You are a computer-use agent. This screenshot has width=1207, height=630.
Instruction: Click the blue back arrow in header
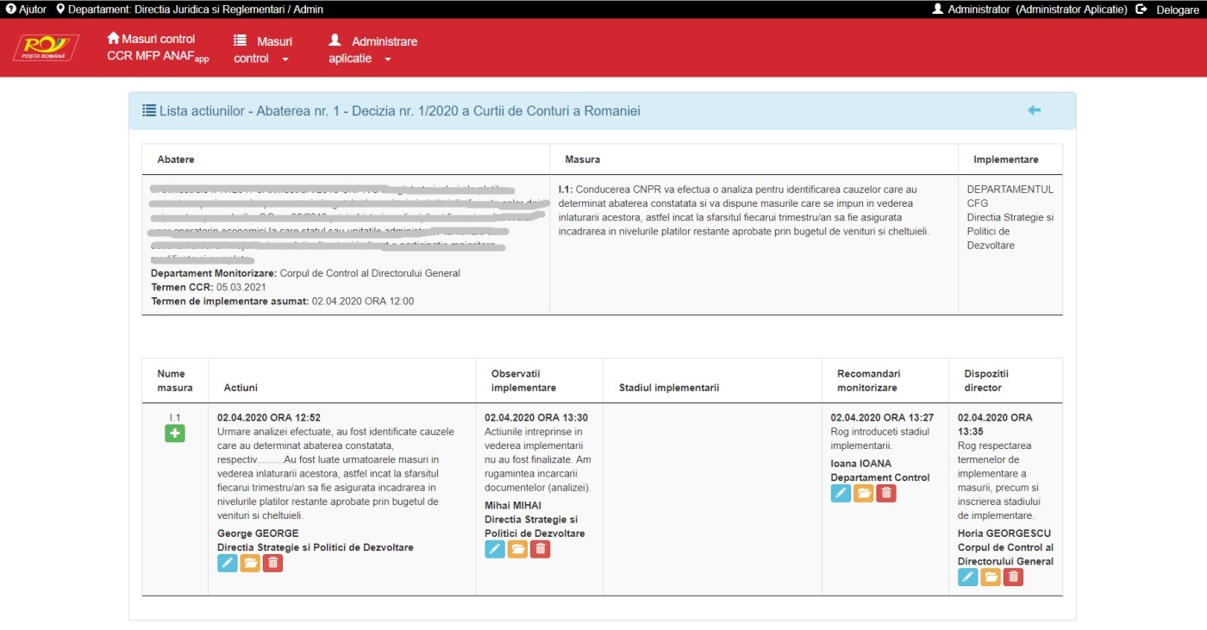click(x=1034, y=110)
